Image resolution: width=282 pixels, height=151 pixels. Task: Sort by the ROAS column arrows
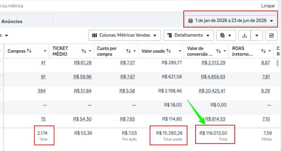(263, 51)
